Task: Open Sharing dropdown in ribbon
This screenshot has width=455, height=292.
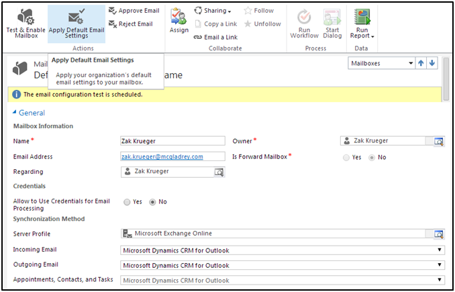Action: click(x=213, y=11)
